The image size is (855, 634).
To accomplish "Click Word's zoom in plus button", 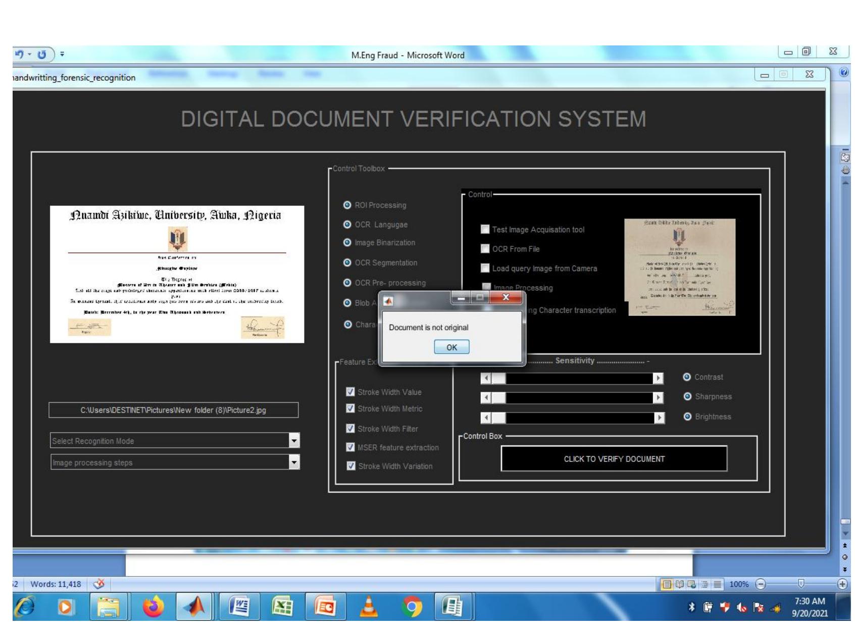I will (842, 584).
